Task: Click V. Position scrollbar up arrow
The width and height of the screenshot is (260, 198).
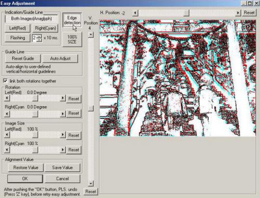Action: (x=90, y=35)
